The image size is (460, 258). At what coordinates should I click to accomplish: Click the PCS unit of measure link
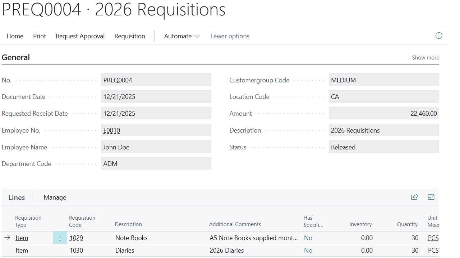(x=433, y=238)
